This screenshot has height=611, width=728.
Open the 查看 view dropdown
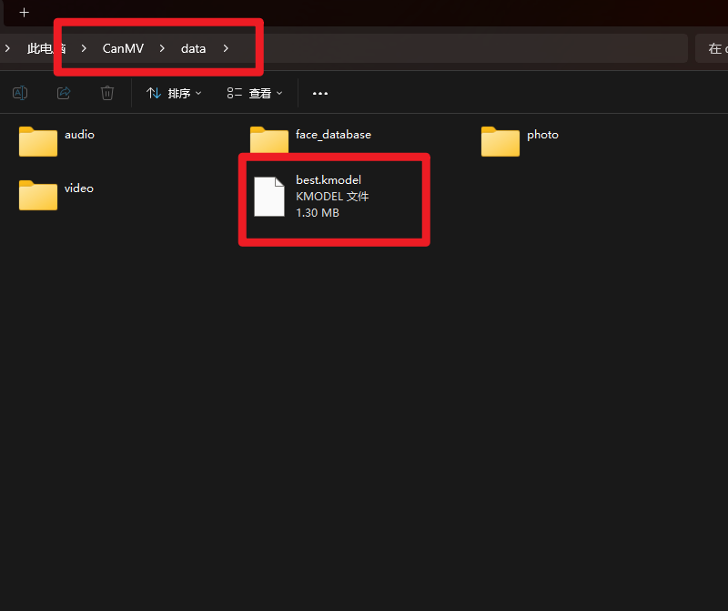click(255, 94)
